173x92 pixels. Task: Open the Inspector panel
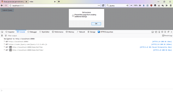click(10, 32)
